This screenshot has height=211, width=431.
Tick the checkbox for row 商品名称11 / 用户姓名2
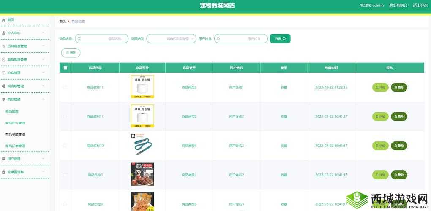coord(65,116)
